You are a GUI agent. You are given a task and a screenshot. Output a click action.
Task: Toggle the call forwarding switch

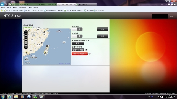tap(77, 29)
